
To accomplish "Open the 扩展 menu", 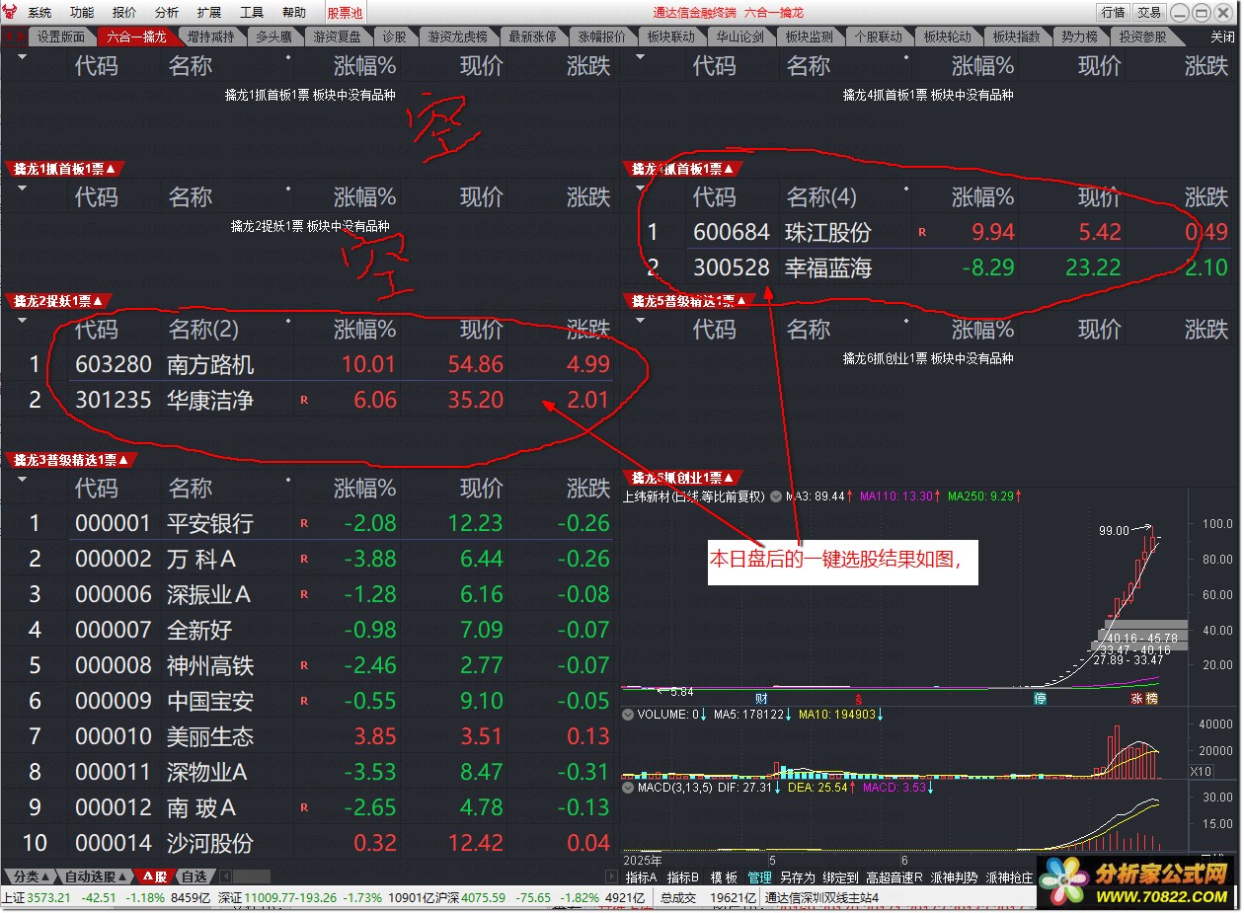I will click(209, 13).
